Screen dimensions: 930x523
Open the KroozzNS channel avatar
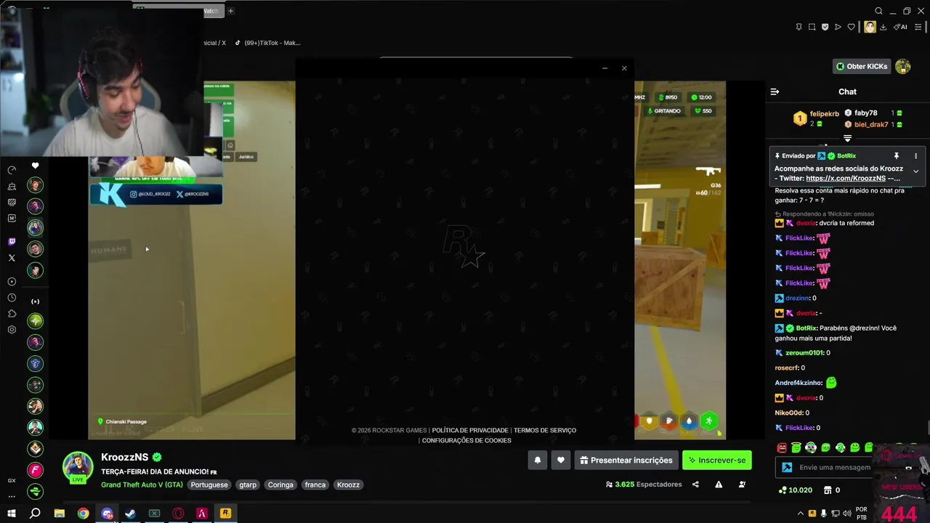pos(78,467)
